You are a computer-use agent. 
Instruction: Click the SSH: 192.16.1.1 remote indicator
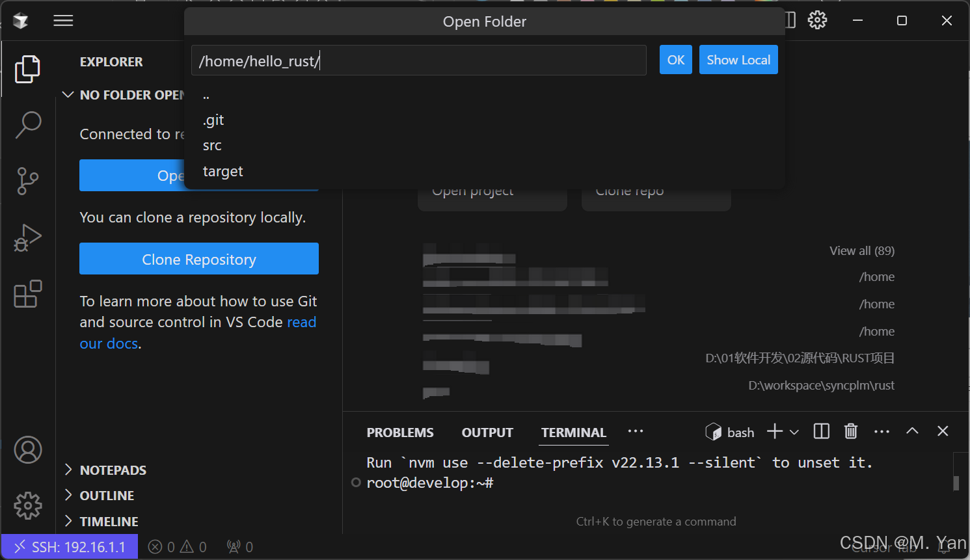[69, 546]
